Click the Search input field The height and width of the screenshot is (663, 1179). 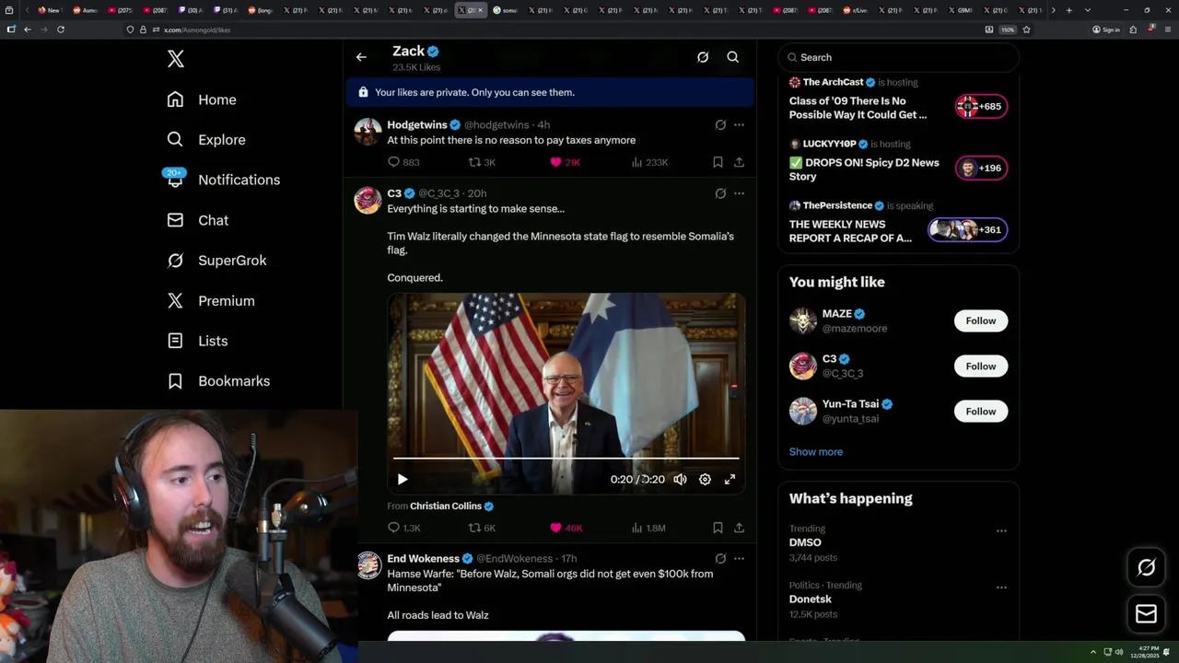(899, 57)
